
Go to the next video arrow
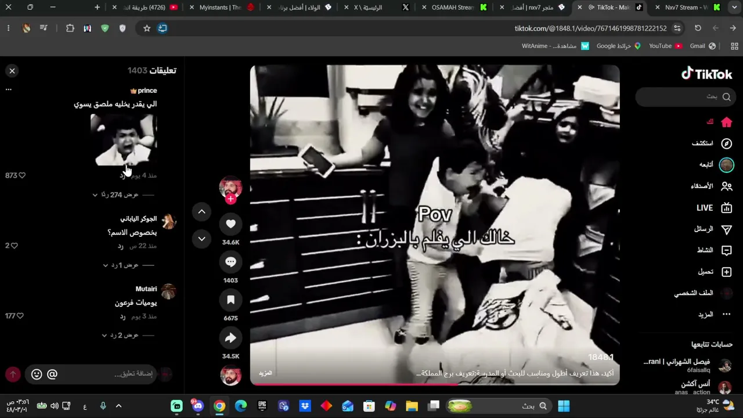coord(201,239)
